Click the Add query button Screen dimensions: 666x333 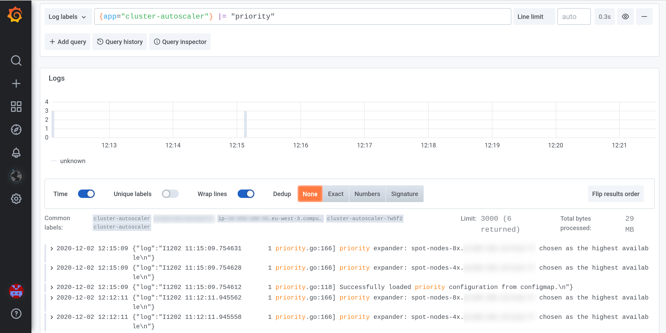point(67,42)
